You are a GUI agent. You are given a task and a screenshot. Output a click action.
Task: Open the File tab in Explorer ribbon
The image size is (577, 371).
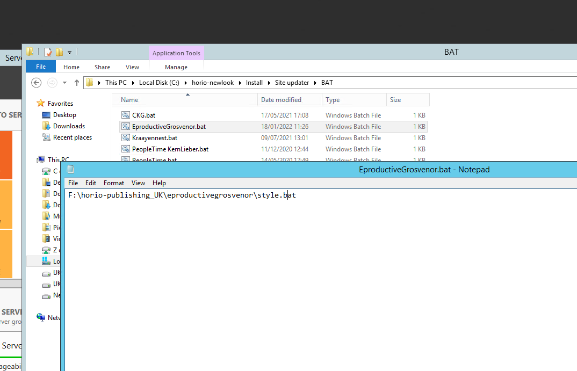(41, 67)
